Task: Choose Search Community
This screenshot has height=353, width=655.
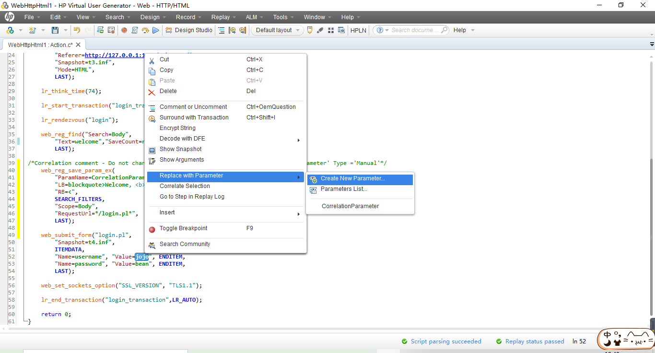Action: 225,244
